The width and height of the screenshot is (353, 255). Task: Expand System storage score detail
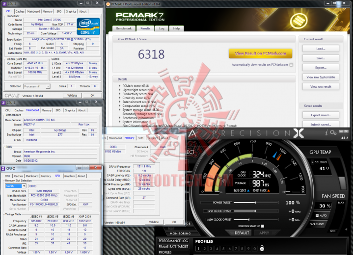(x=120, y=110)
